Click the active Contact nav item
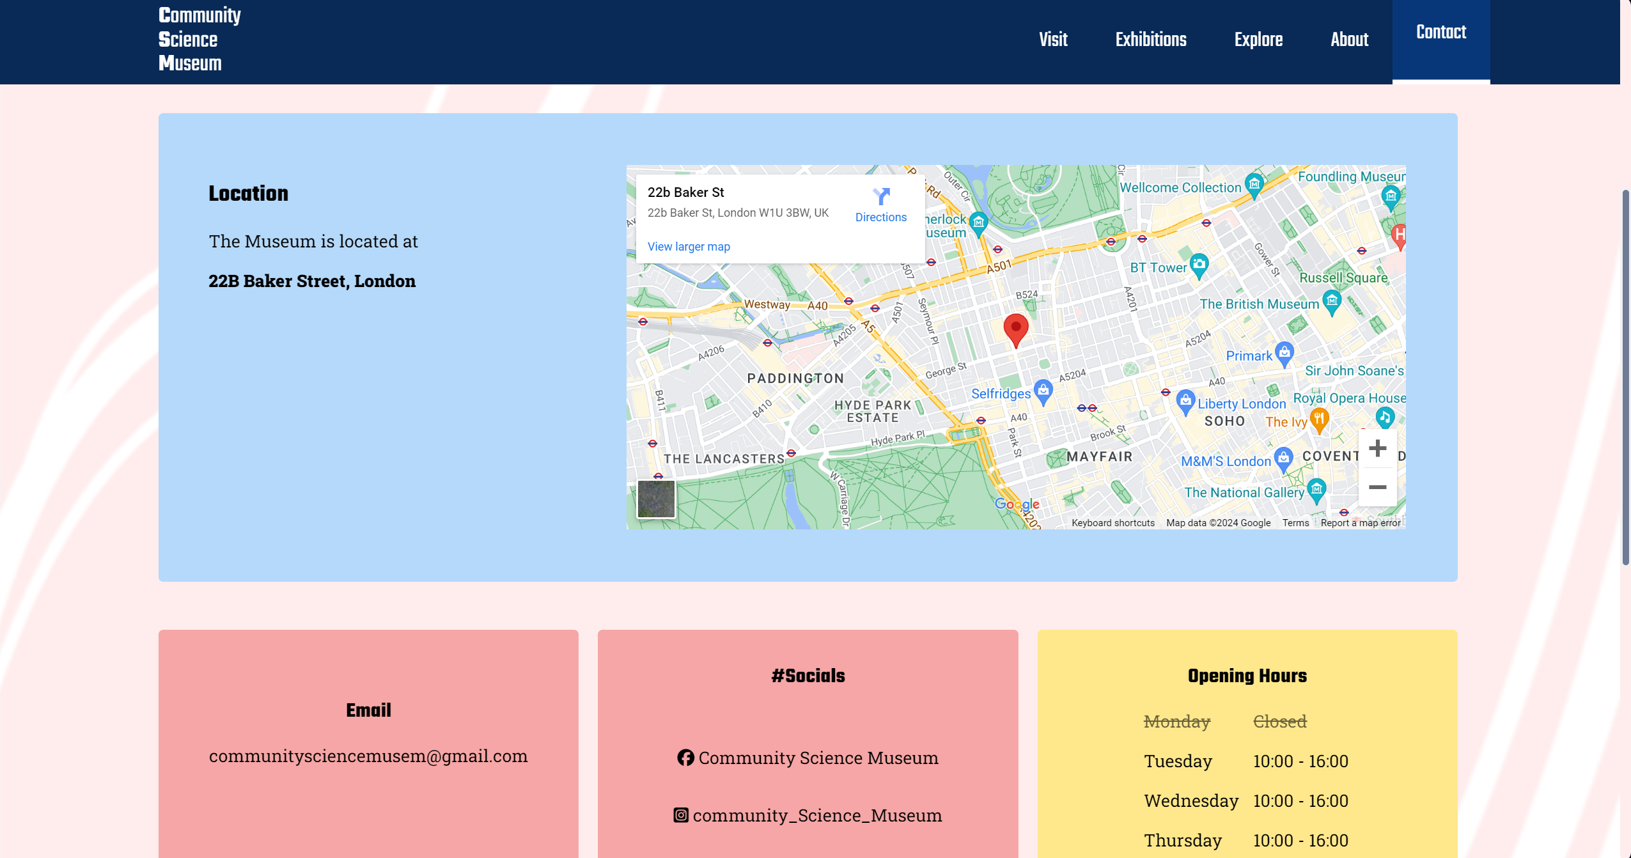Image resolution: width=1631 pixels, height=858 pixels. click(x=1440, y=32)
